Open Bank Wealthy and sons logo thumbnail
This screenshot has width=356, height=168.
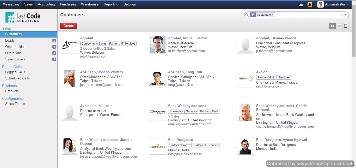point(158,112)
